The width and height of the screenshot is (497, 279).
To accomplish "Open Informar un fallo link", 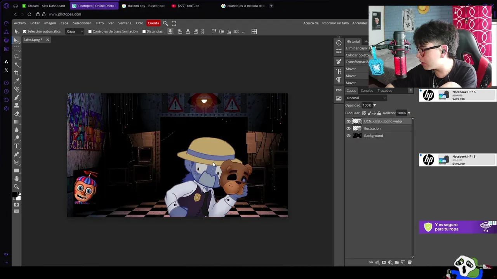I will coord(335,23).
